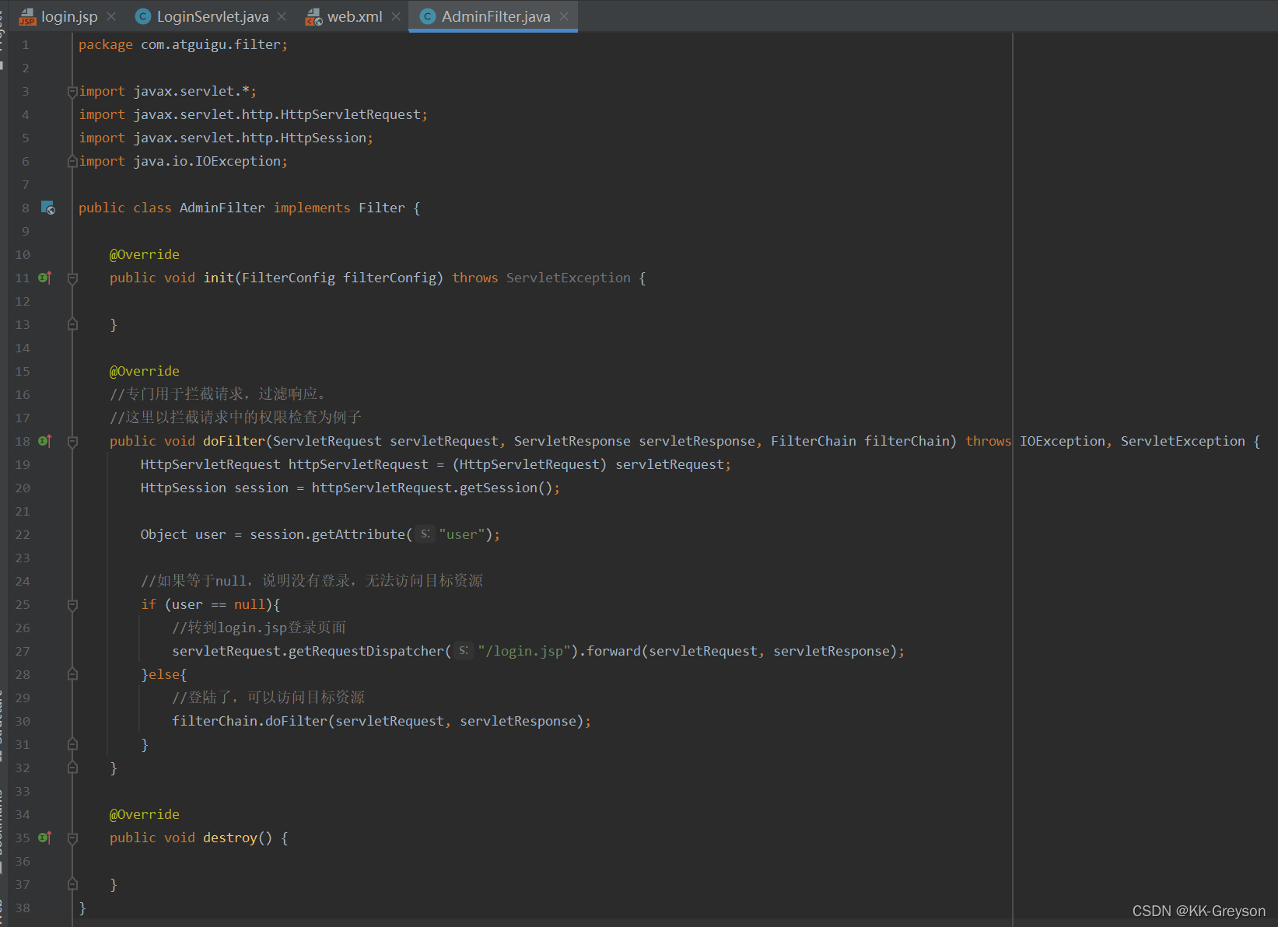Collapse the else block at line 28

point(72,674)
